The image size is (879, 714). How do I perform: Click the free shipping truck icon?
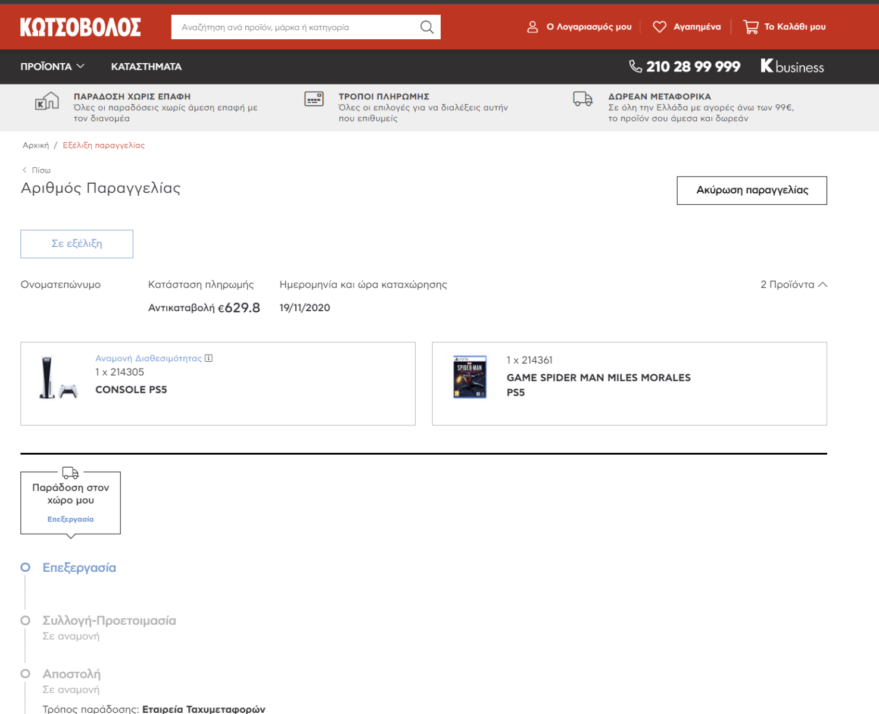click(x=583, y=99)
